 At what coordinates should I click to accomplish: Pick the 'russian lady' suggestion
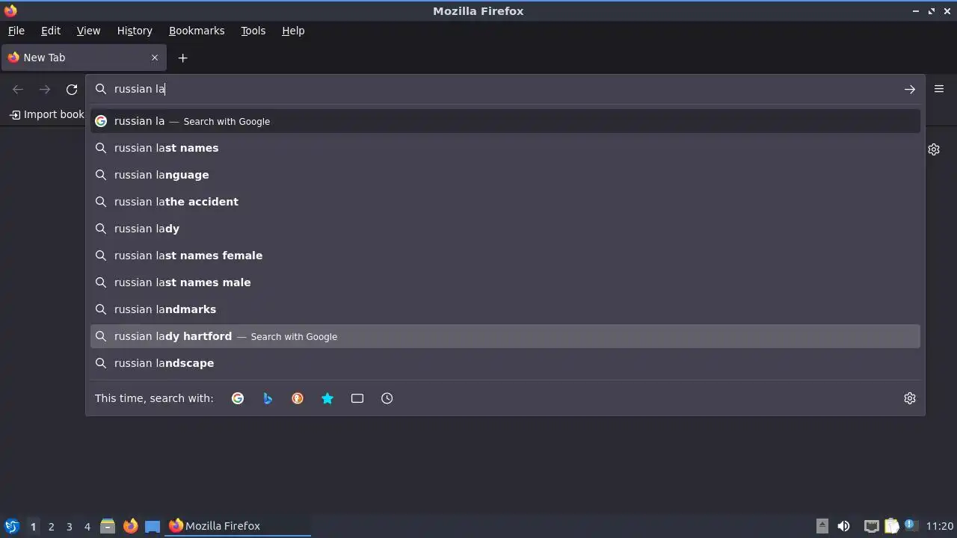point(505,229)
